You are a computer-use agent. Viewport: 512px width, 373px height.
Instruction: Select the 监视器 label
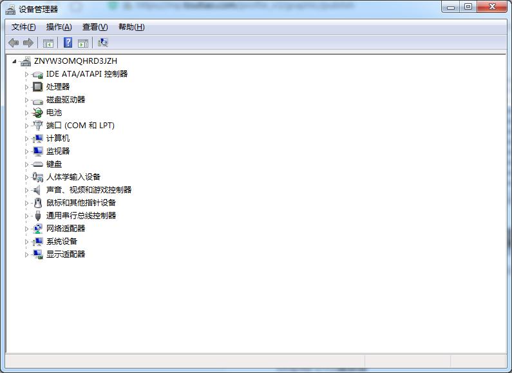coord(58,151)
